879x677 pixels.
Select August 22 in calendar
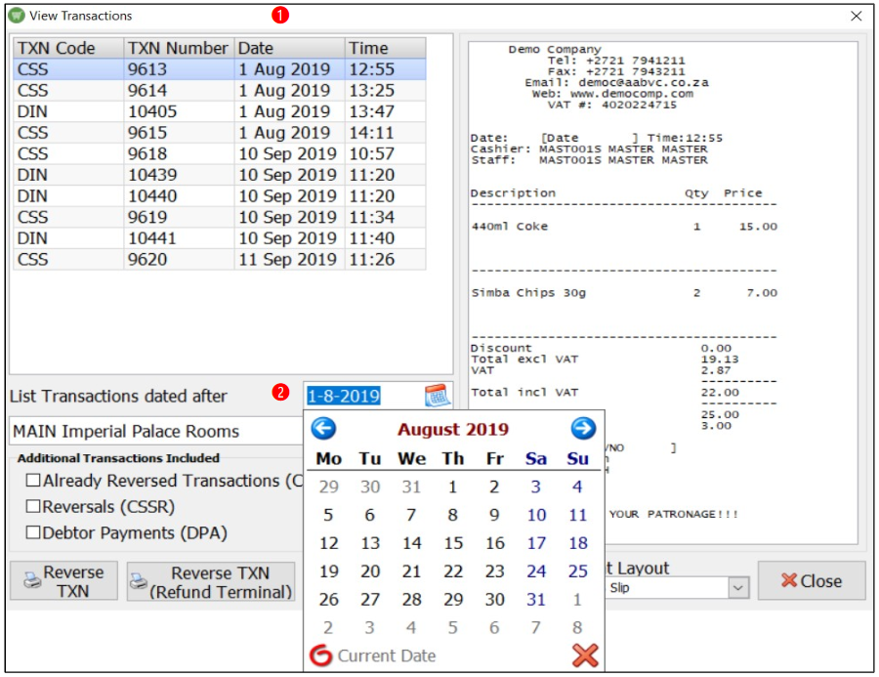(453, 571)
